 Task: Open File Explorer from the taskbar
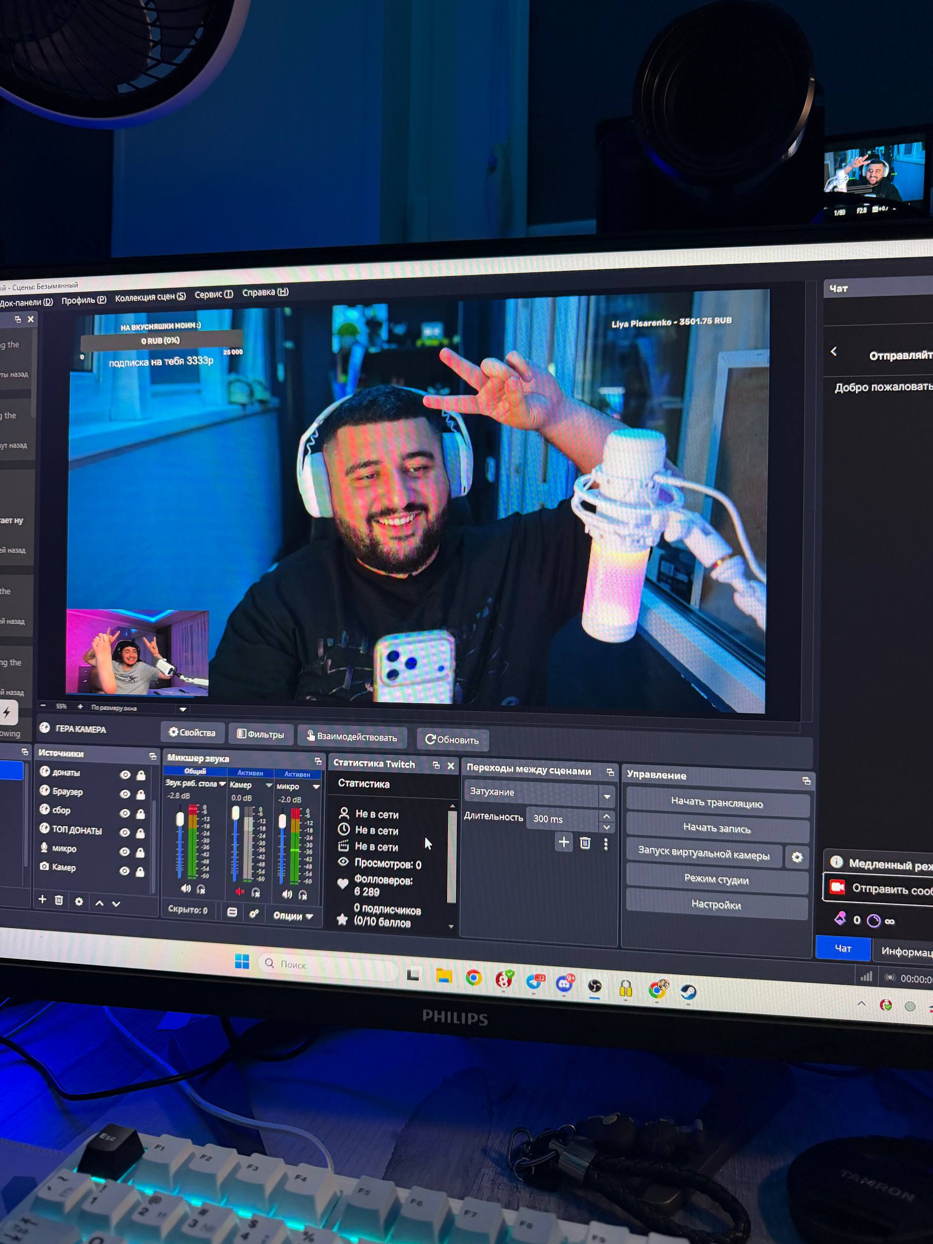(444, 976)
